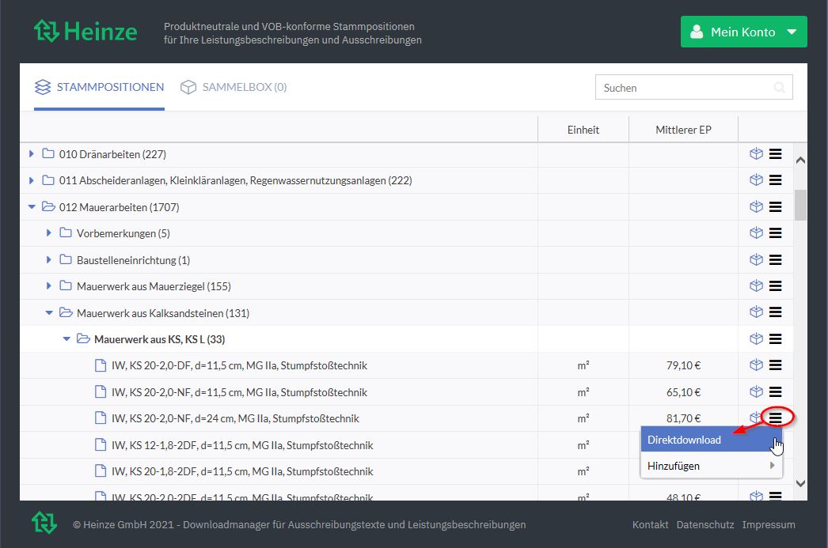Select Direktdownload from context menu
828x548 pixels.
684,440
